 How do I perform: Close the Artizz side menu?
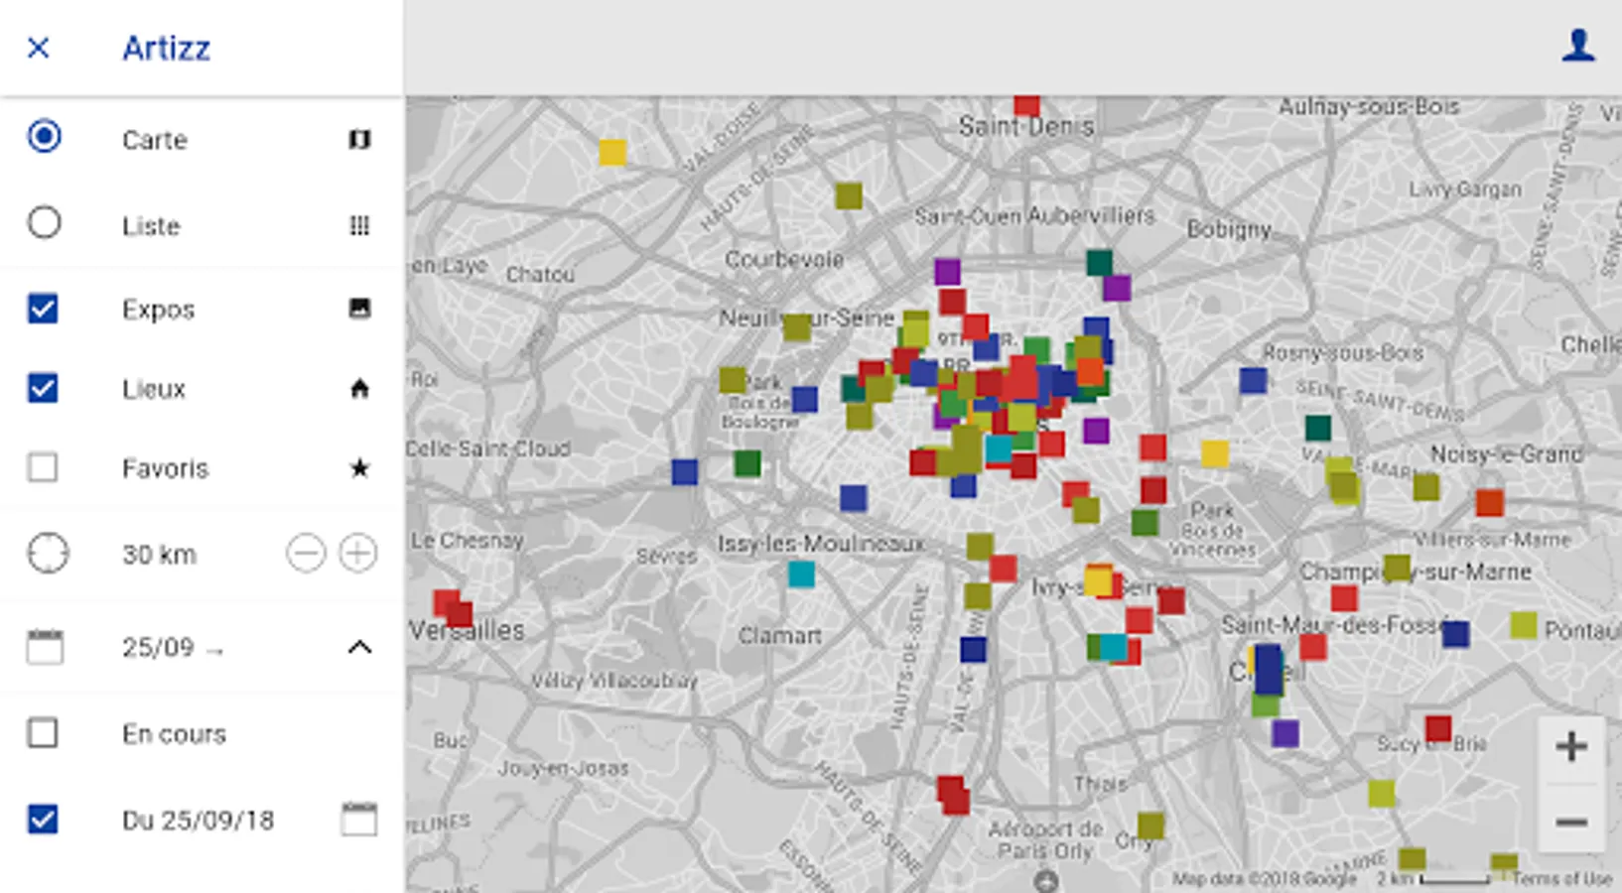[x=38, y=48]
